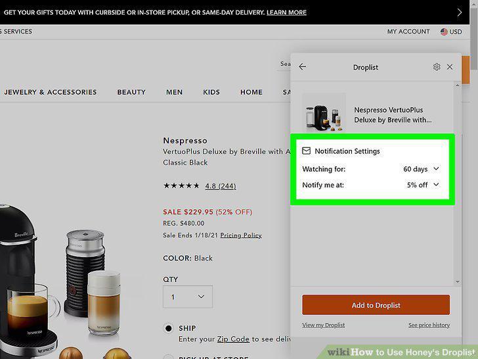478x359 pixels.
Task: Open MY ACCOUNT menu
Action: tap(408, 32)
